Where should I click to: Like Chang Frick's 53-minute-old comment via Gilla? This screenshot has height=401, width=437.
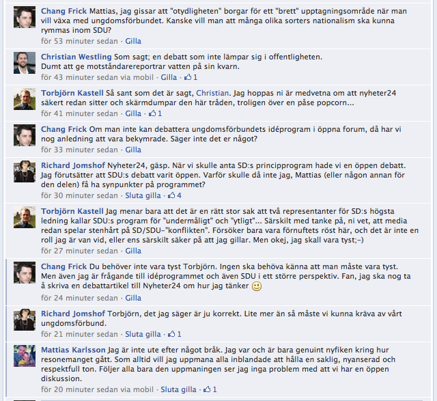tap(133, 41)
